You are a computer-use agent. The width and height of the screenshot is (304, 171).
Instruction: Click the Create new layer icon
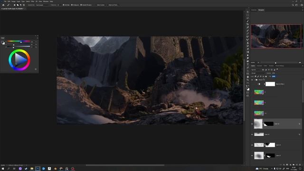(296, 165)
